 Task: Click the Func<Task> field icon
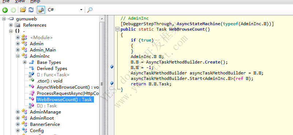click(x=31, y=74)
